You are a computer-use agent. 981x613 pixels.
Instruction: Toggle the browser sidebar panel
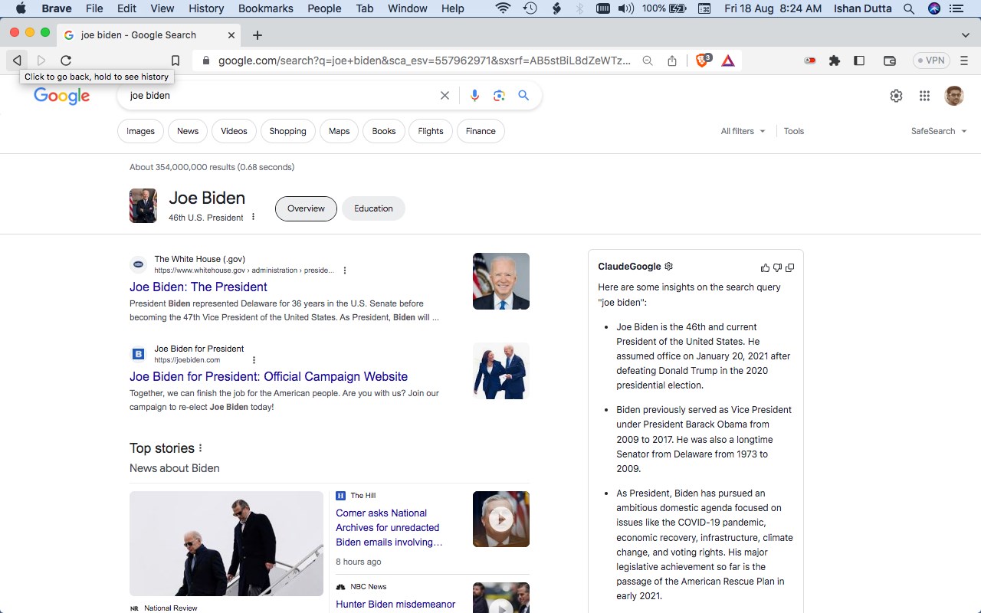[x=859, y=61]
